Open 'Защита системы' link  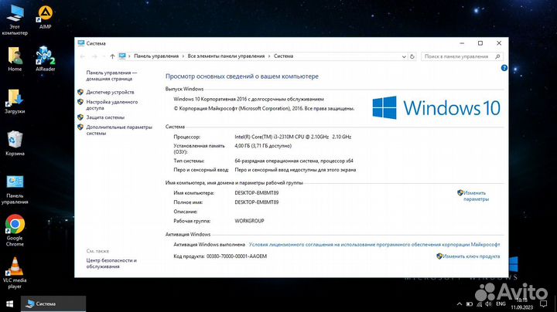pos(105,117)
